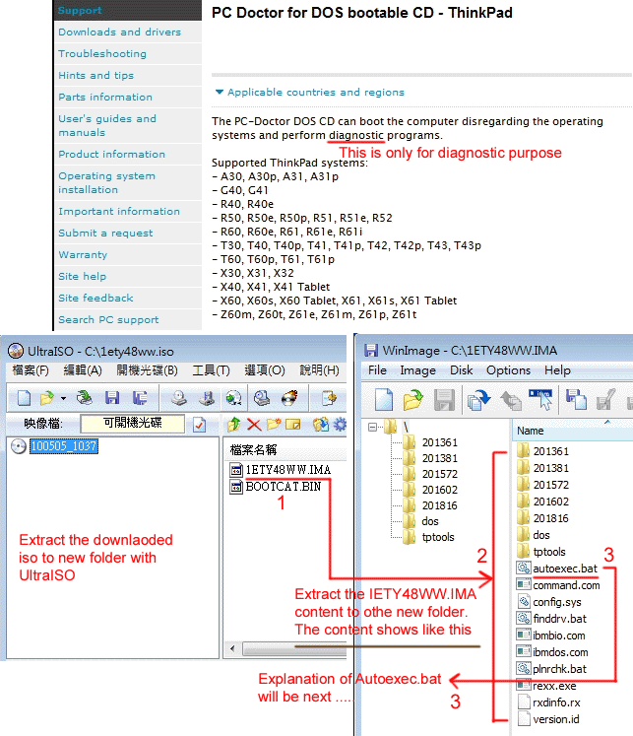Open Downloads and drivers link
Viewport: 633px width, 736px height.
[x=119, y=32]
